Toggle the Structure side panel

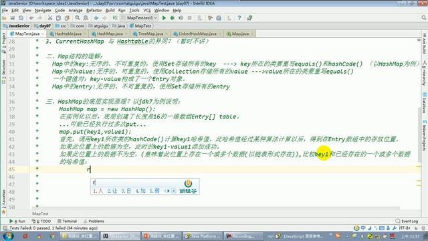[x=3, y=72]
